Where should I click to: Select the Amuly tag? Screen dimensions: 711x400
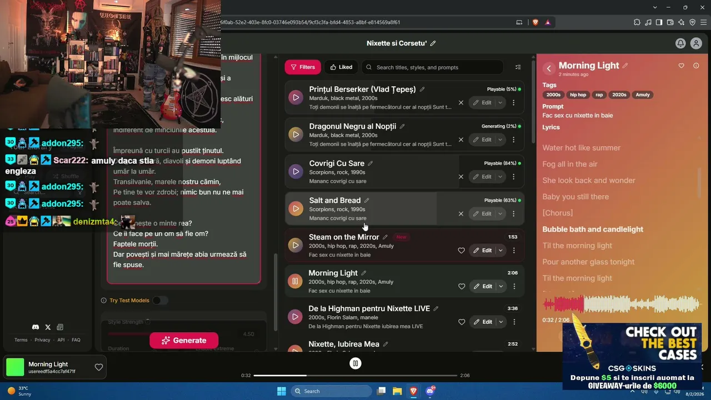[x=643, y=95]
